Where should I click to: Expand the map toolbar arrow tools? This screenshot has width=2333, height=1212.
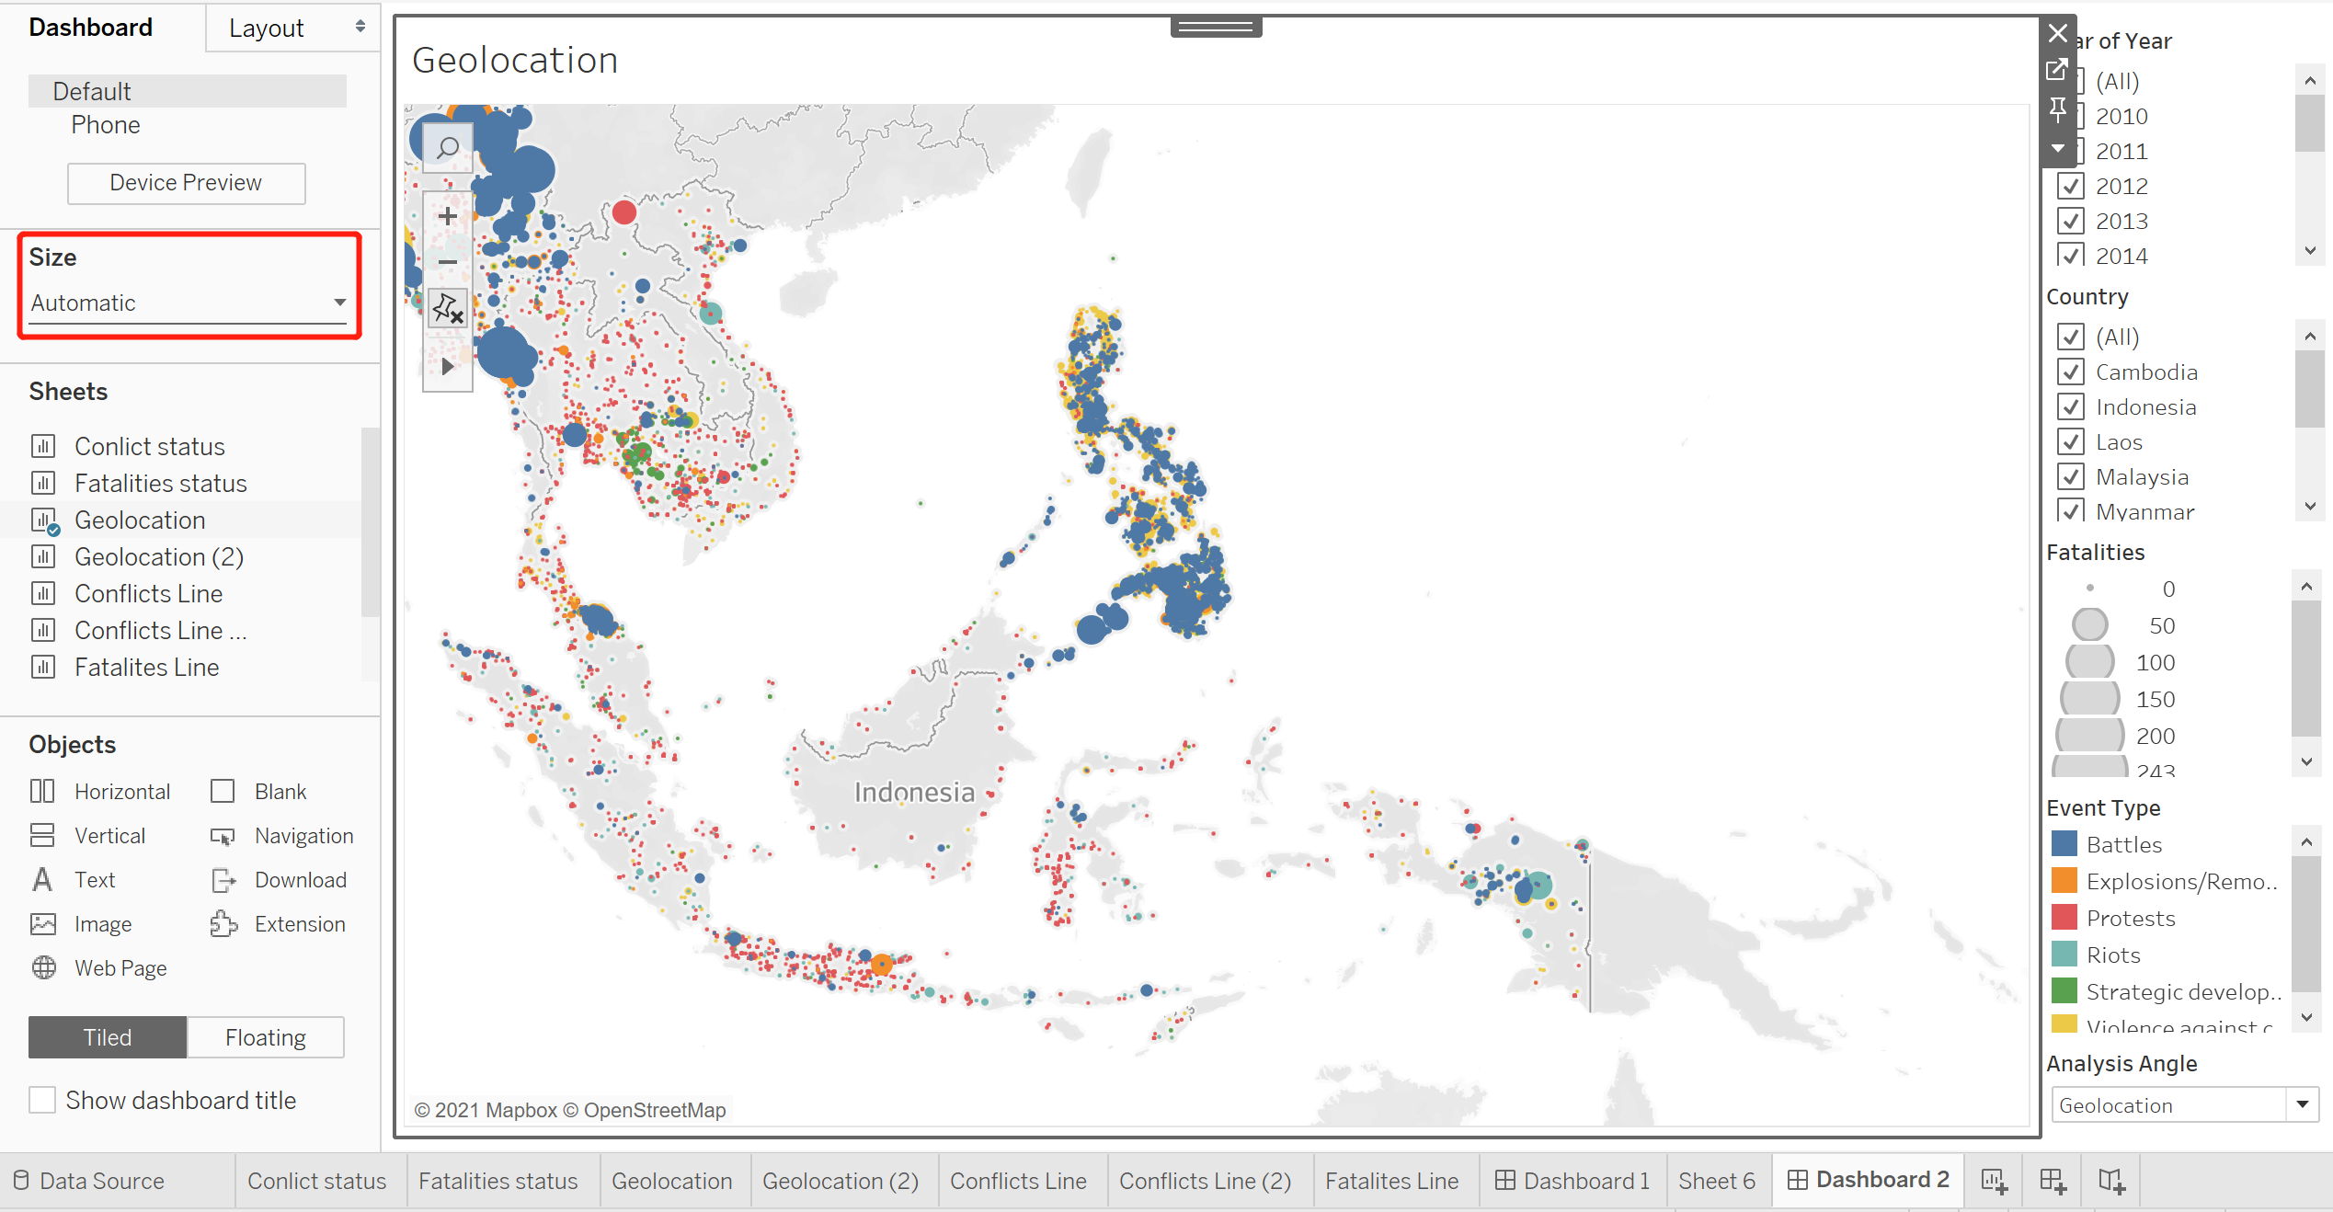pyautogui.click(x=448, y=366)
